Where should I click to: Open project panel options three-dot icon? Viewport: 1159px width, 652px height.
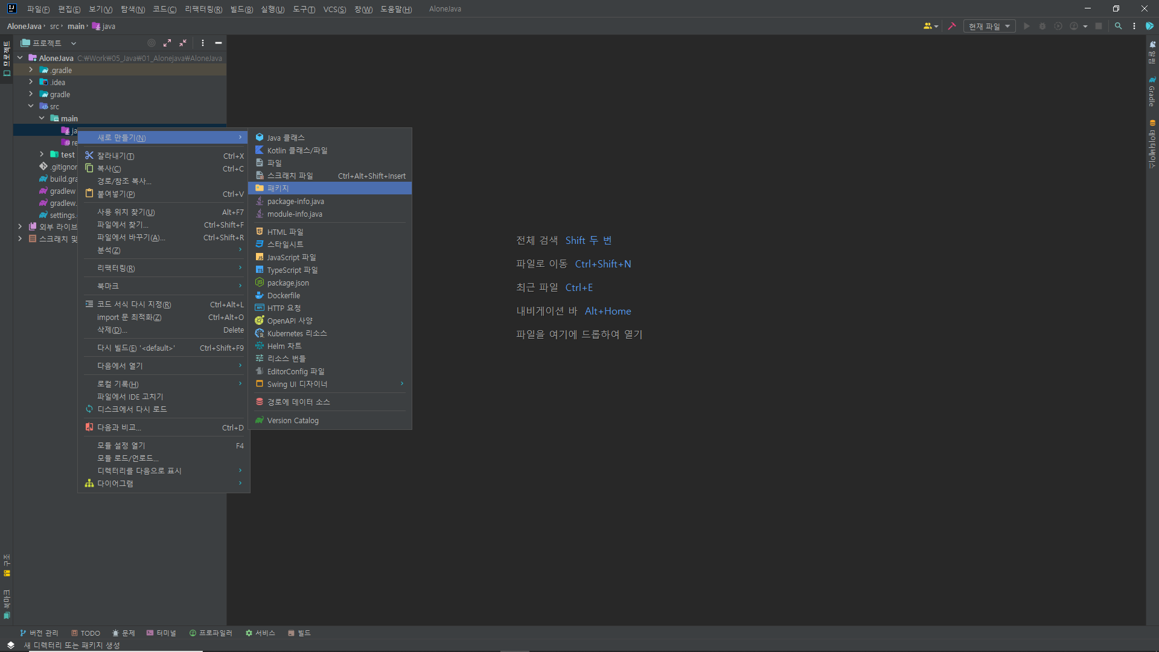point(203,43)
